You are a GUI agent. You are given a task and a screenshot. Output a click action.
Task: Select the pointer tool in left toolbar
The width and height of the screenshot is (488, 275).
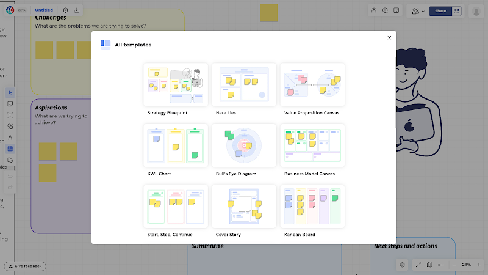point(10,93)
